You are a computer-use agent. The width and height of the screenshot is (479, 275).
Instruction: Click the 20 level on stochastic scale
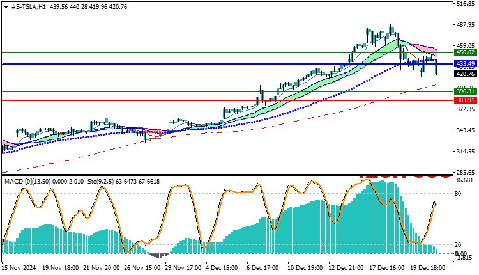458,245
